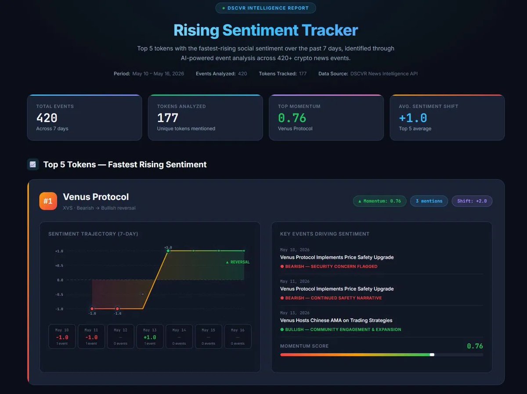Click BEARISH — CONTINUED SAFETY NARRATIVE tag
The height and width of the screenshot is (394, 527).
(x=331, y=298)
